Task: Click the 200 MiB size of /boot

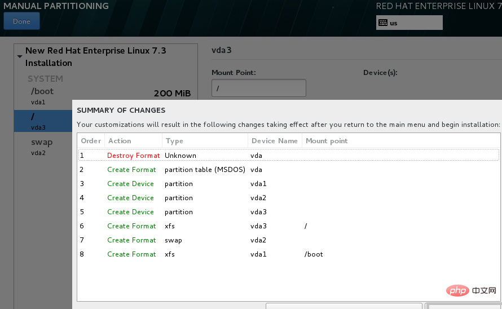Action: [x=172, y=94]
